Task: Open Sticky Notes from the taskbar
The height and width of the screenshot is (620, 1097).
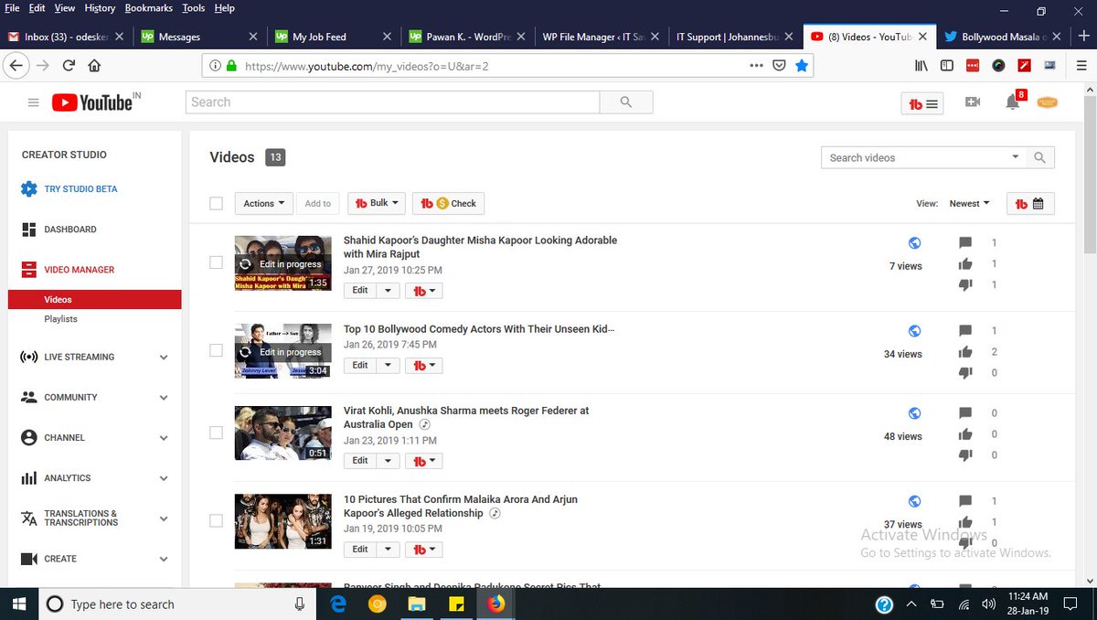Action: (456, 604)
